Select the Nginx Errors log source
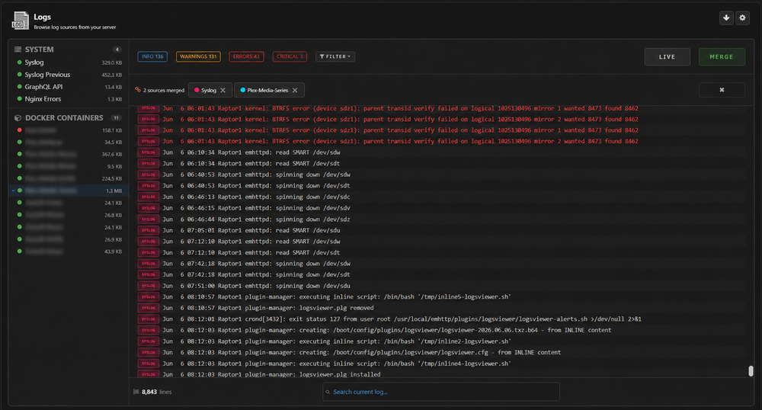Screen dimensions: 762x410 pos(69,98)
